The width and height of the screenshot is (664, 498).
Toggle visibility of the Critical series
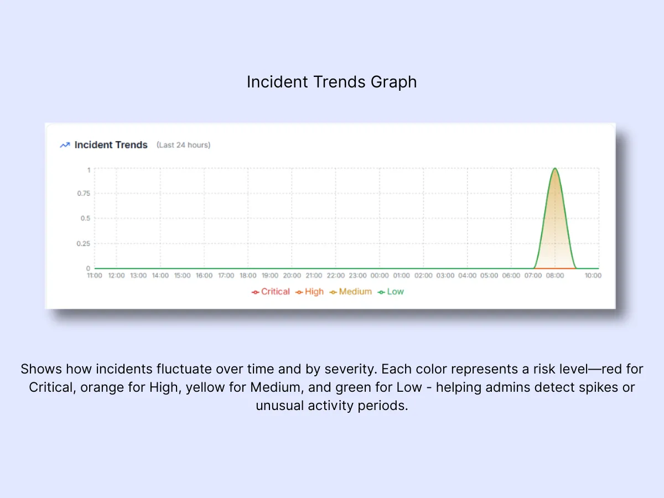(271, 292)
